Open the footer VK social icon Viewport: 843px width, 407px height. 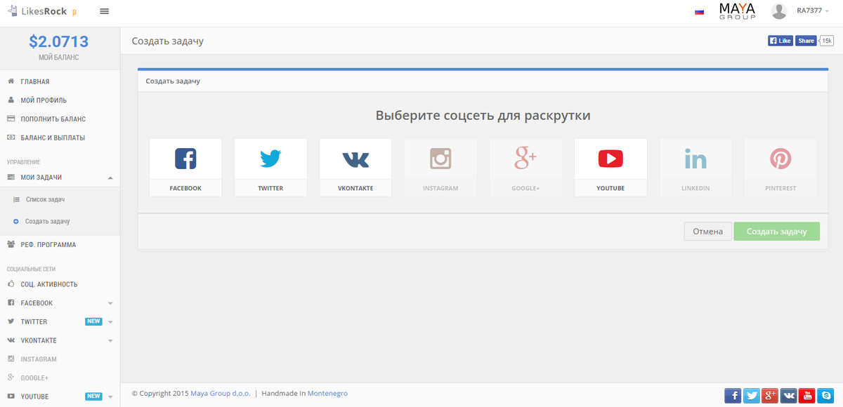[789, 396]
